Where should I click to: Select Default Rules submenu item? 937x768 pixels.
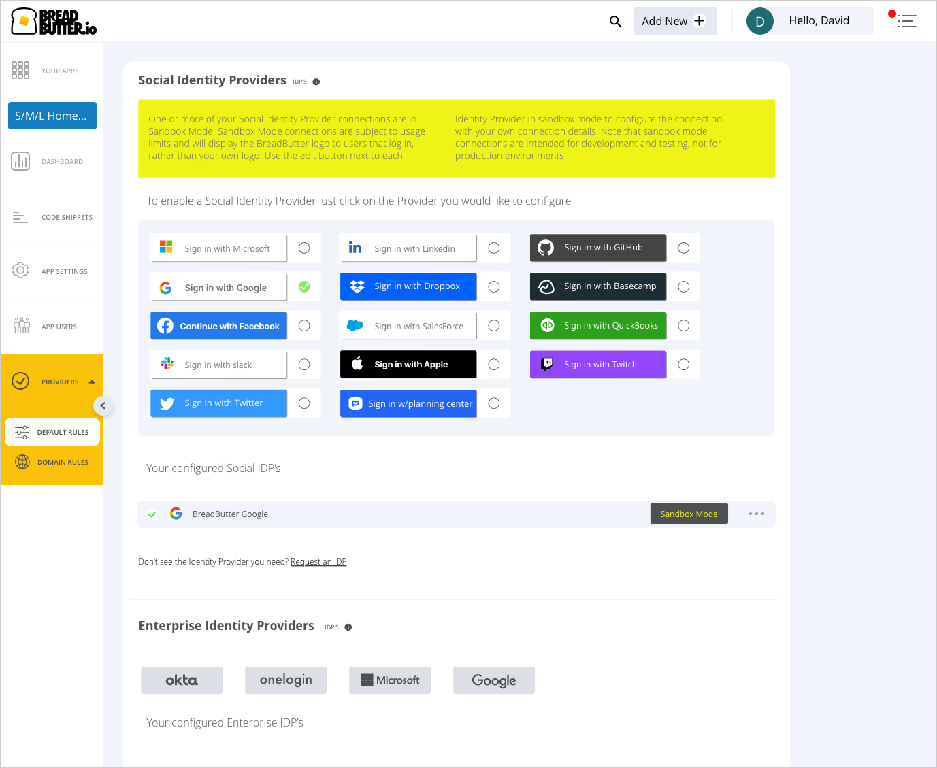click(52, 432)
